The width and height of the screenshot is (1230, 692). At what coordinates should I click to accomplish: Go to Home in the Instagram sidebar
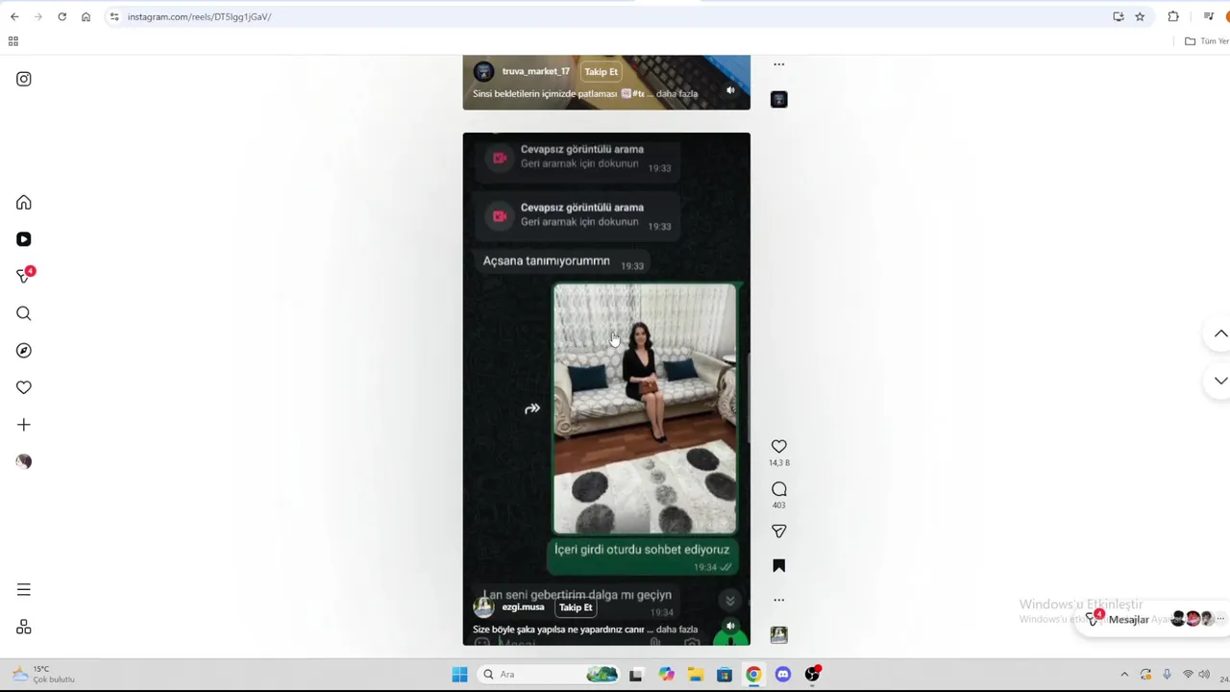click(x=24, y=203)
